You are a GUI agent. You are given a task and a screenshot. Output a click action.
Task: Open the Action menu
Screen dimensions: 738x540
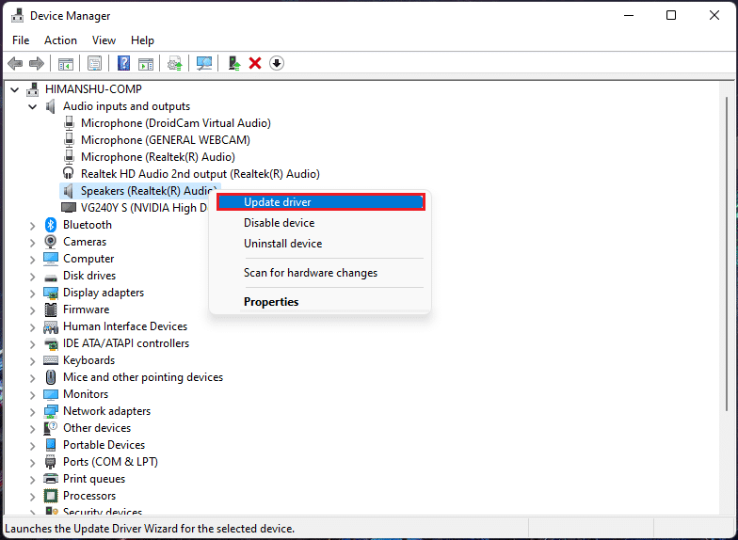click(60, 40)
